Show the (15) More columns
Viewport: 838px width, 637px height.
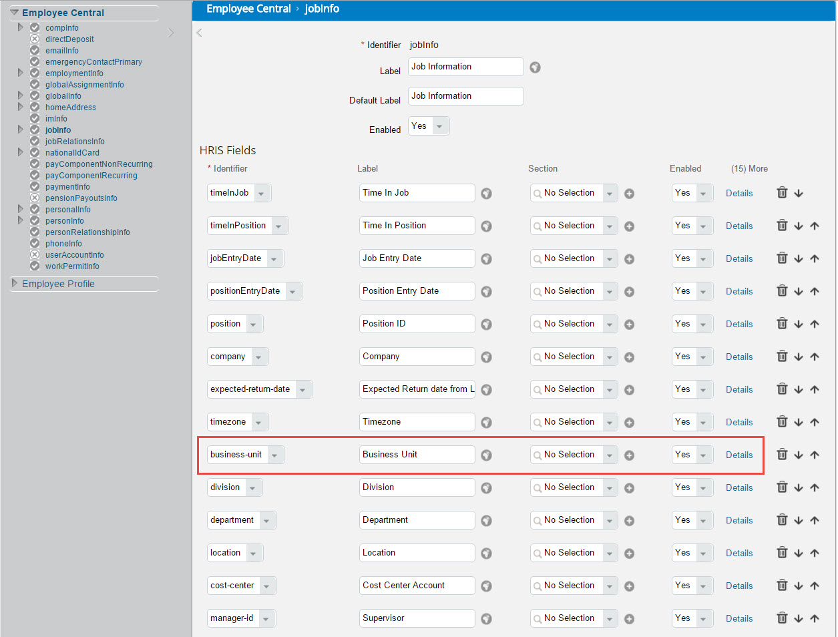tap(749, 169)
